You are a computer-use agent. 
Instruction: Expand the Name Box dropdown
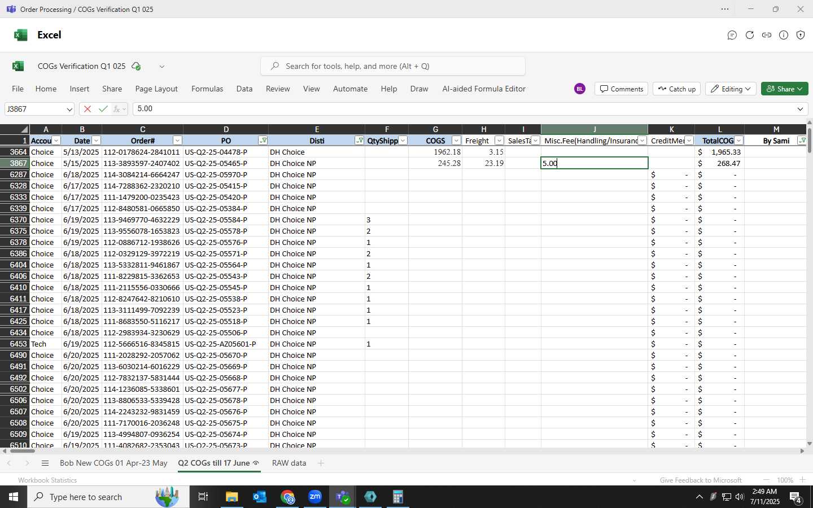coord(69,110)
